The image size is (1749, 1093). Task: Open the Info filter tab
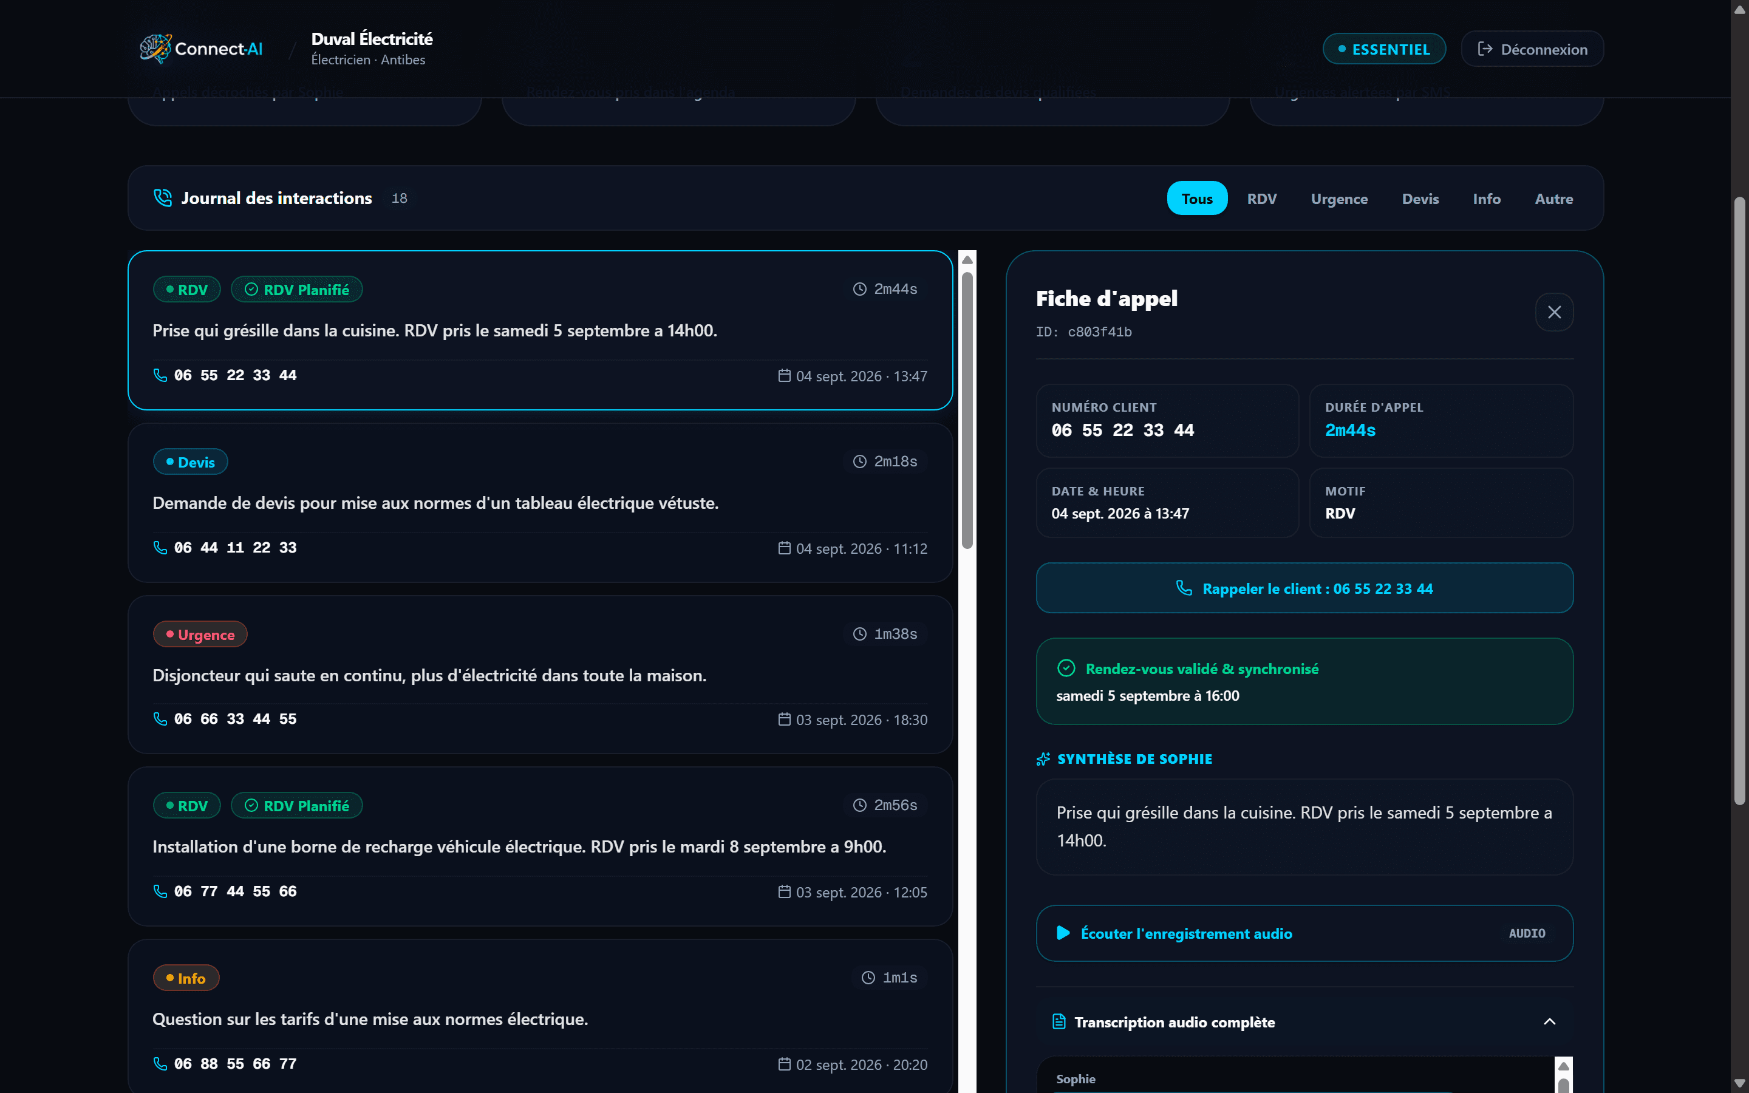[x=1487, y=198]
